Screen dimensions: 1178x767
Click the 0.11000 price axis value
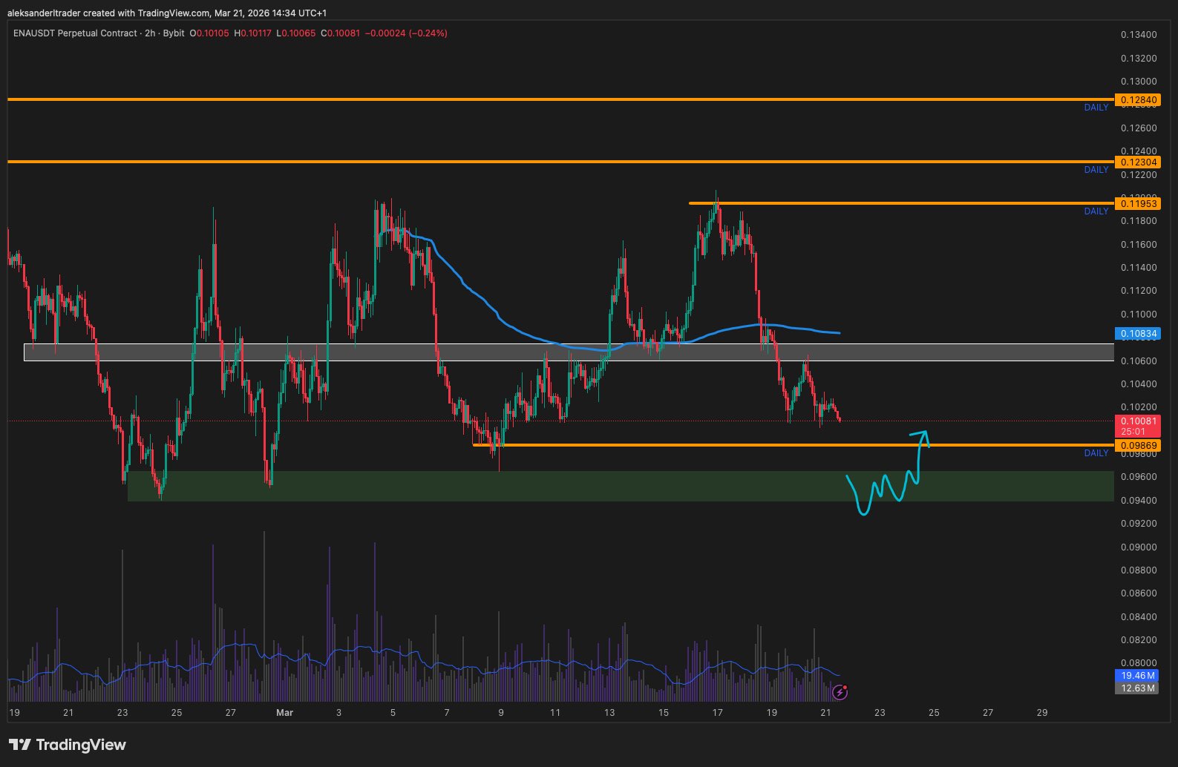pos(1139,315)
